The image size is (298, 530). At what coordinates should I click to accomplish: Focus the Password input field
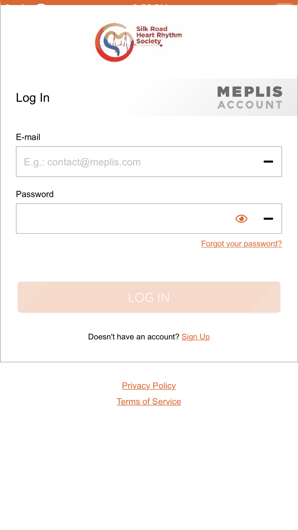(x=122, y=219)
